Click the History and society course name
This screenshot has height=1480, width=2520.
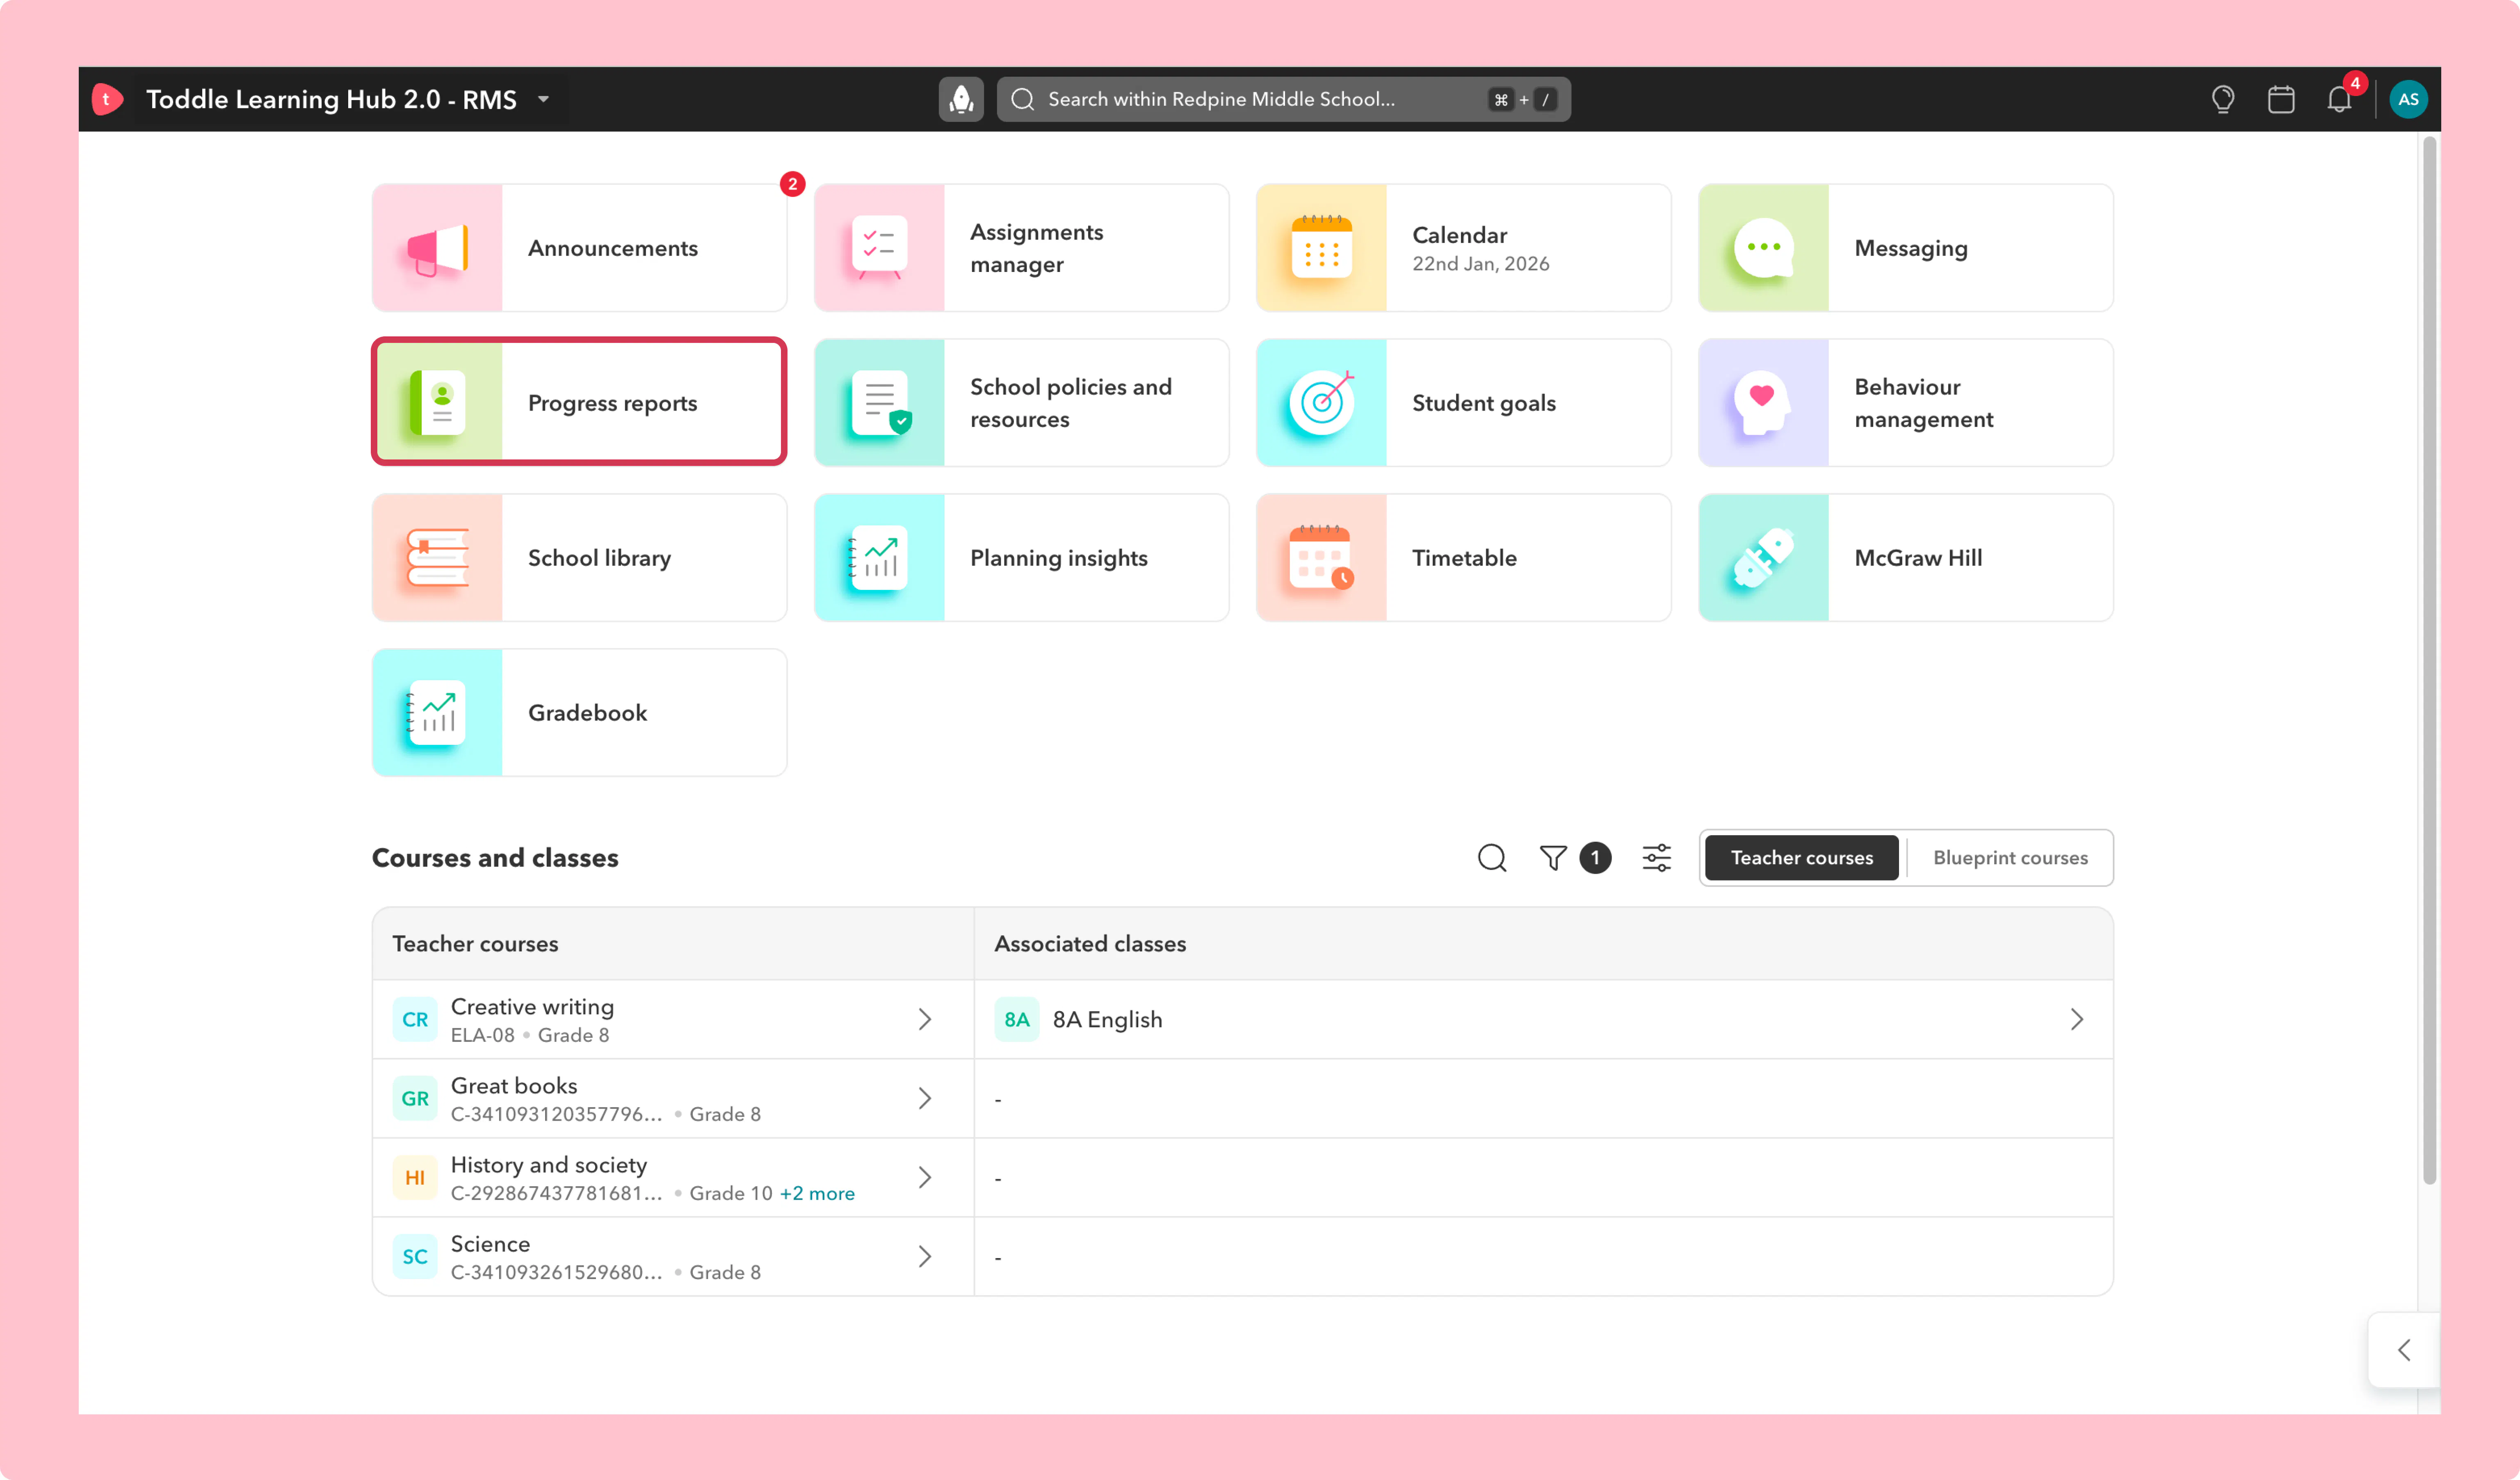(549, 1164)
